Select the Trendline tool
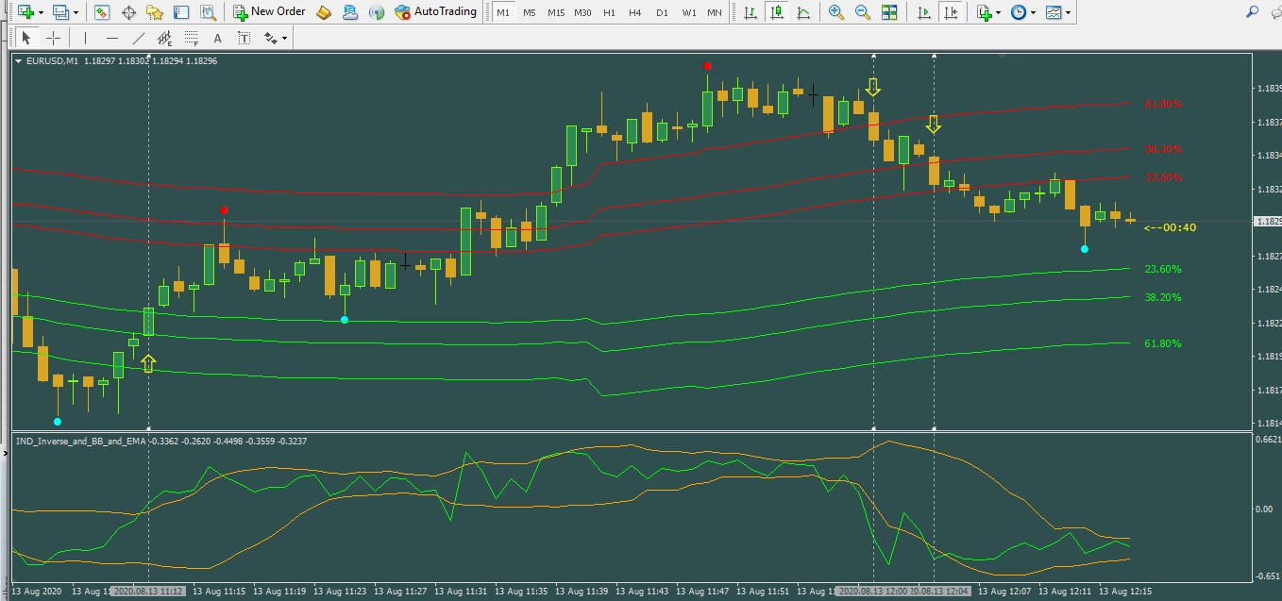Viewport: 1282px width, 601px height. (x=138, y=38)
